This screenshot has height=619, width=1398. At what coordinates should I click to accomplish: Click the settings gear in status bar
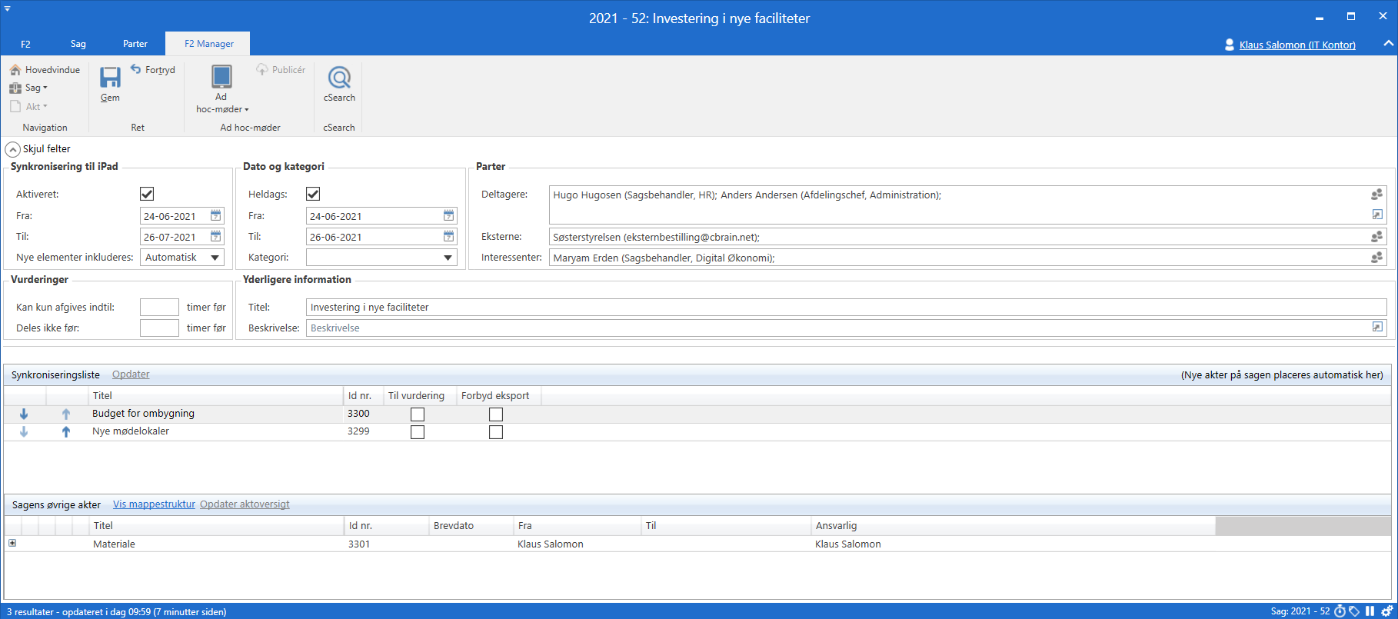coord(1386,611)
